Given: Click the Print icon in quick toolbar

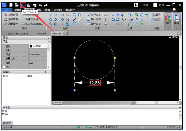Looking at the screenshot, I should pyautogui.click(x=34, y=5).
